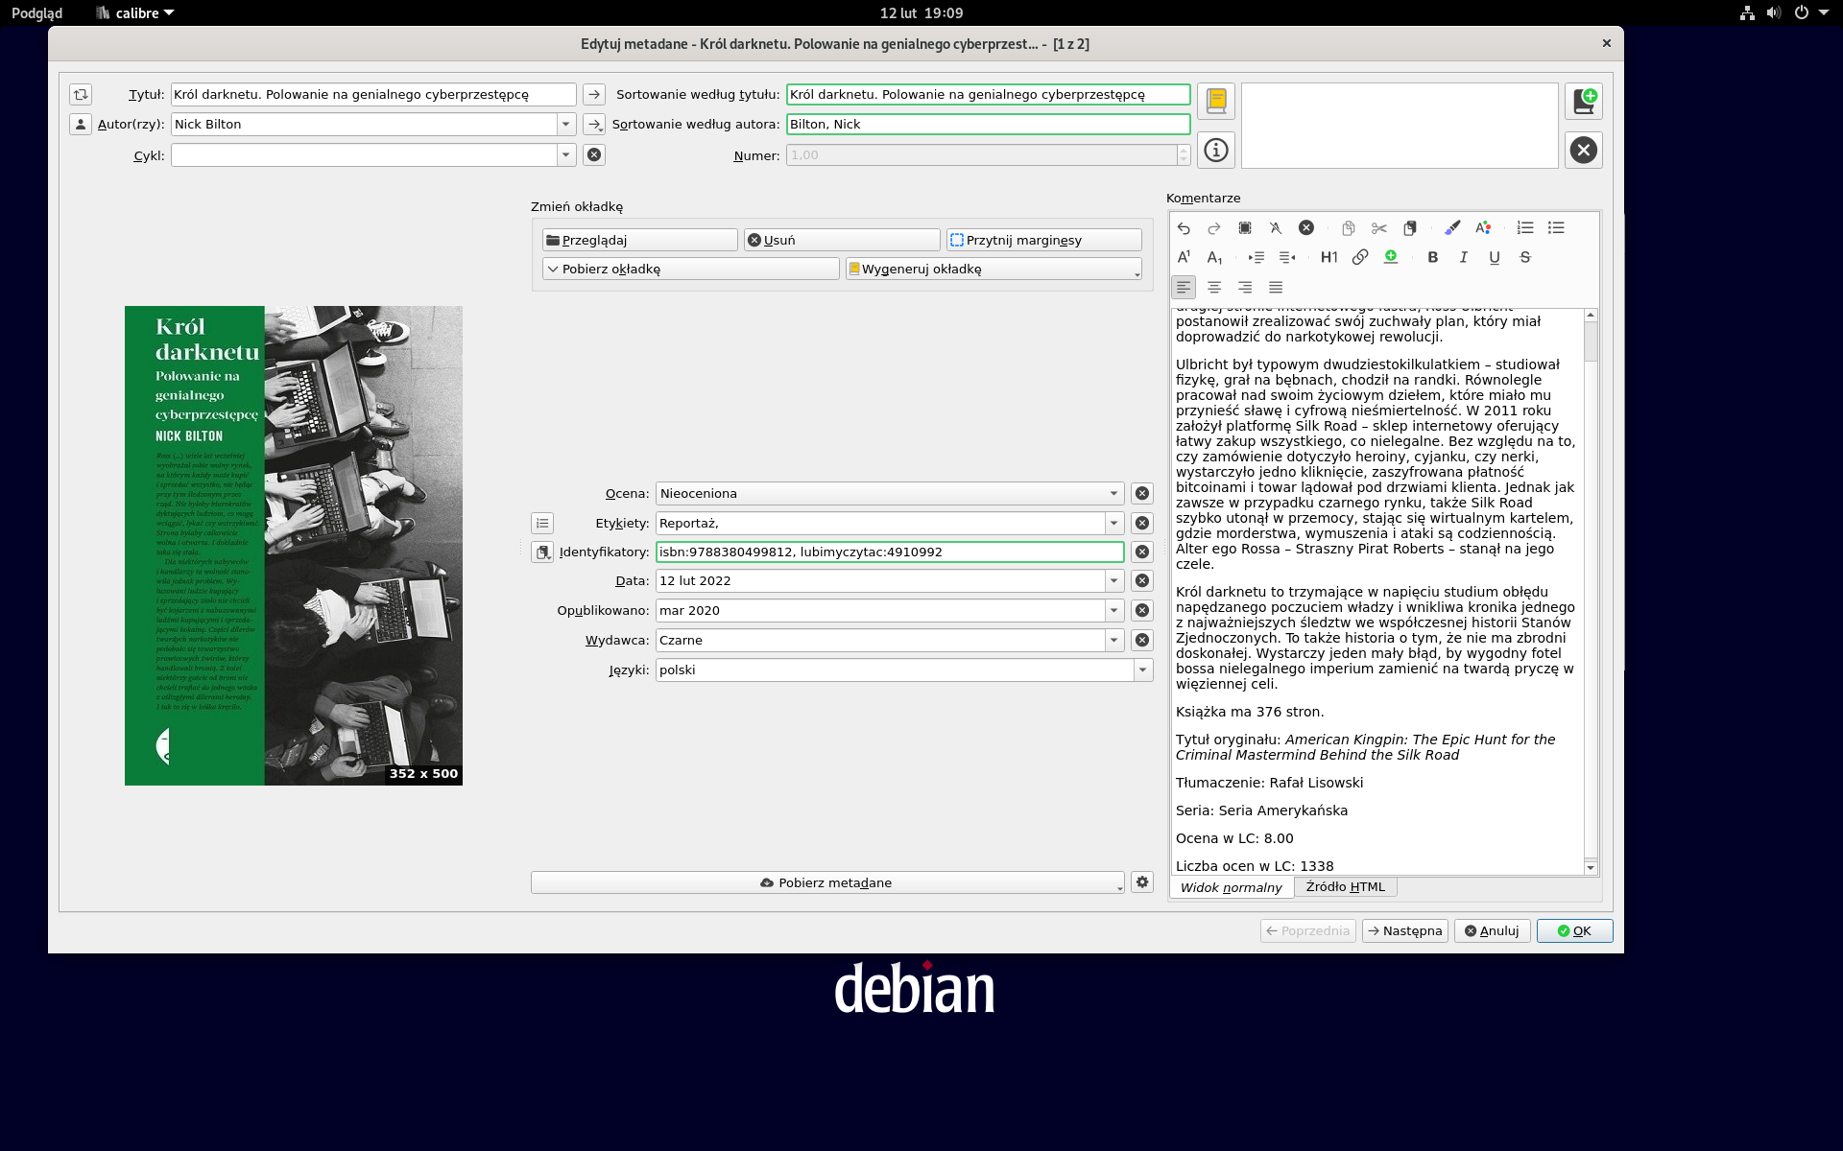1843x1151 pixels.
Task: Click the superscript formatting icon
Action: coord(1184,257)
